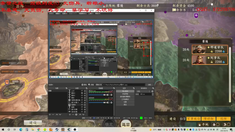Click 浏览 browse button for image file
The height and width of the screenshot is (132, 235).
(150, 85)
